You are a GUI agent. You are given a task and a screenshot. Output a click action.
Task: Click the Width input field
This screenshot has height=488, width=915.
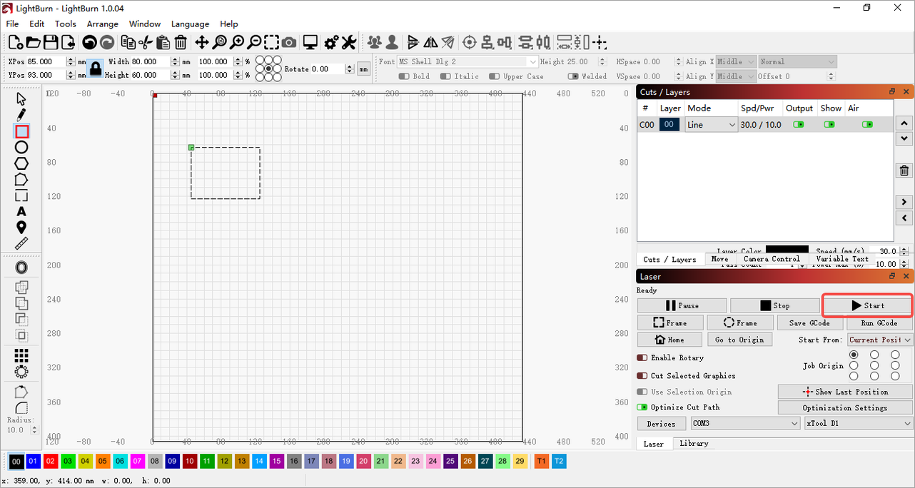151,62
